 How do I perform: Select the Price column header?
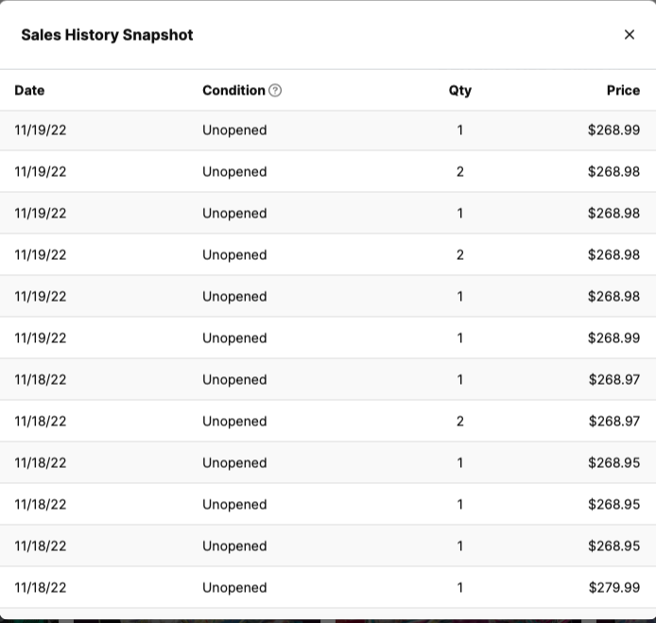(623, 91)
